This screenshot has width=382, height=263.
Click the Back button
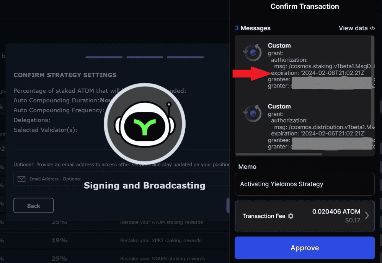click(x=34, y=205)
